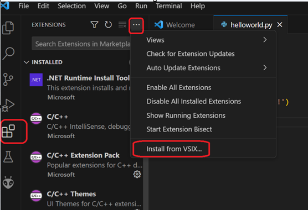Image resolution: width=308 pixels, height=210 pixels.
Task: Expand the Auto Update Extensions submenu
Action: pos(203,68)
